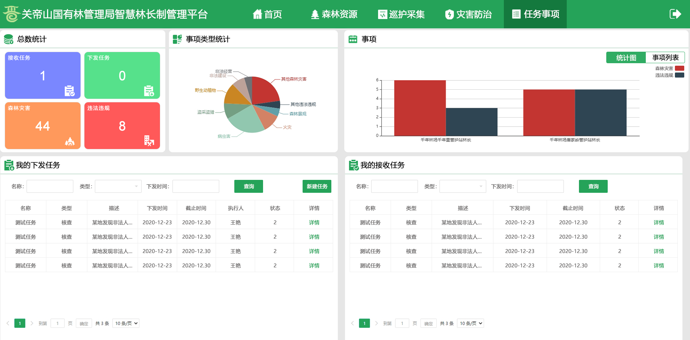Click the clipboard icon on 下发任务 card
Image resolution: width=690 pixels, height=340 pixels.
(149, 91)
